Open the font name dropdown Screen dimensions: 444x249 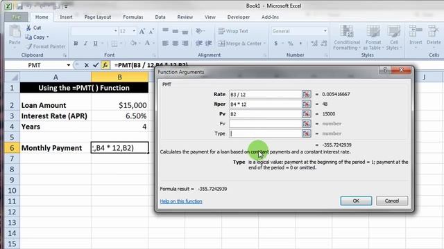tap(116, 31)
